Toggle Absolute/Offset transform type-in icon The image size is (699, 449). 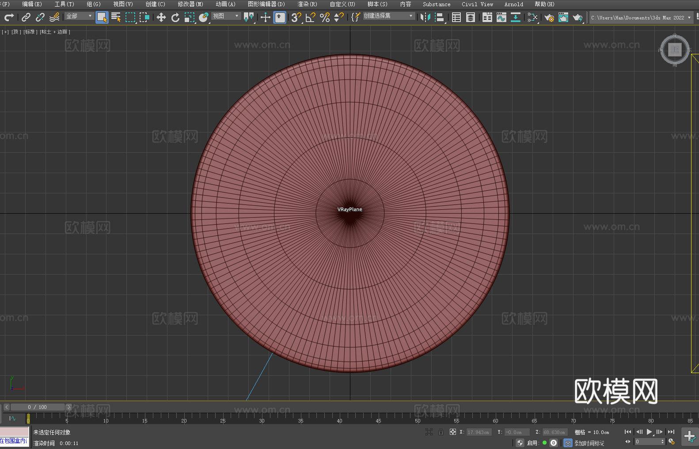[453, 432]
